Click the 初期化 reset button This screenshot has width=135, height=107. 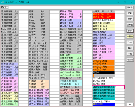click(130, 25)
